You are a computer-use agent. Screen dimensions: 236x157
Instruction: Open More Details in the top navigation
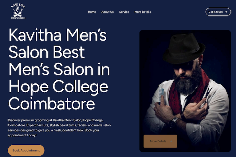pos(143,12)
